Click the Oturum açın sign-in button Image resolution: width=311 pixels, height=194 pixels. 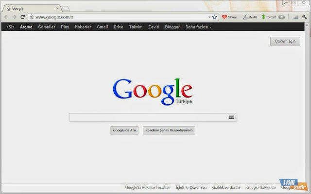coord(285,41)
